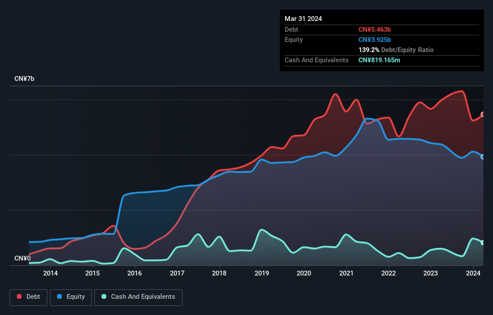Click the 2020 x-axis label
The width and height of the screenshot is (493, 315).
coord(304,273)
